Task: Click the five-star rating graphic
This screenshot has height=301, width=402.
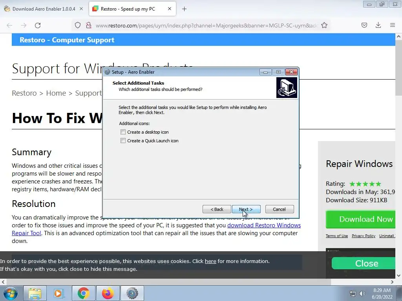Action: pyautogui.click(x=365, y=184)
